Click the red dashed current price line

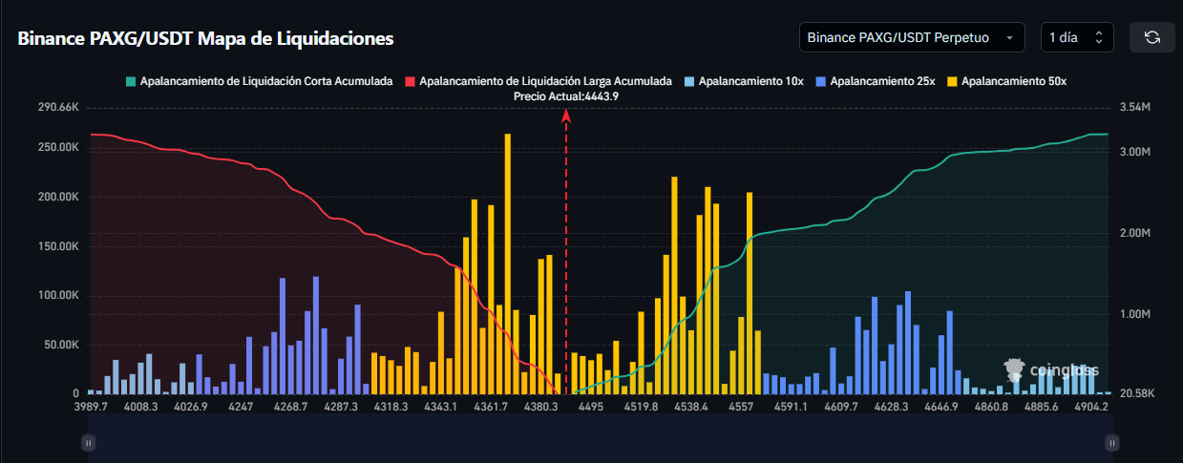[x=566, y=253]
